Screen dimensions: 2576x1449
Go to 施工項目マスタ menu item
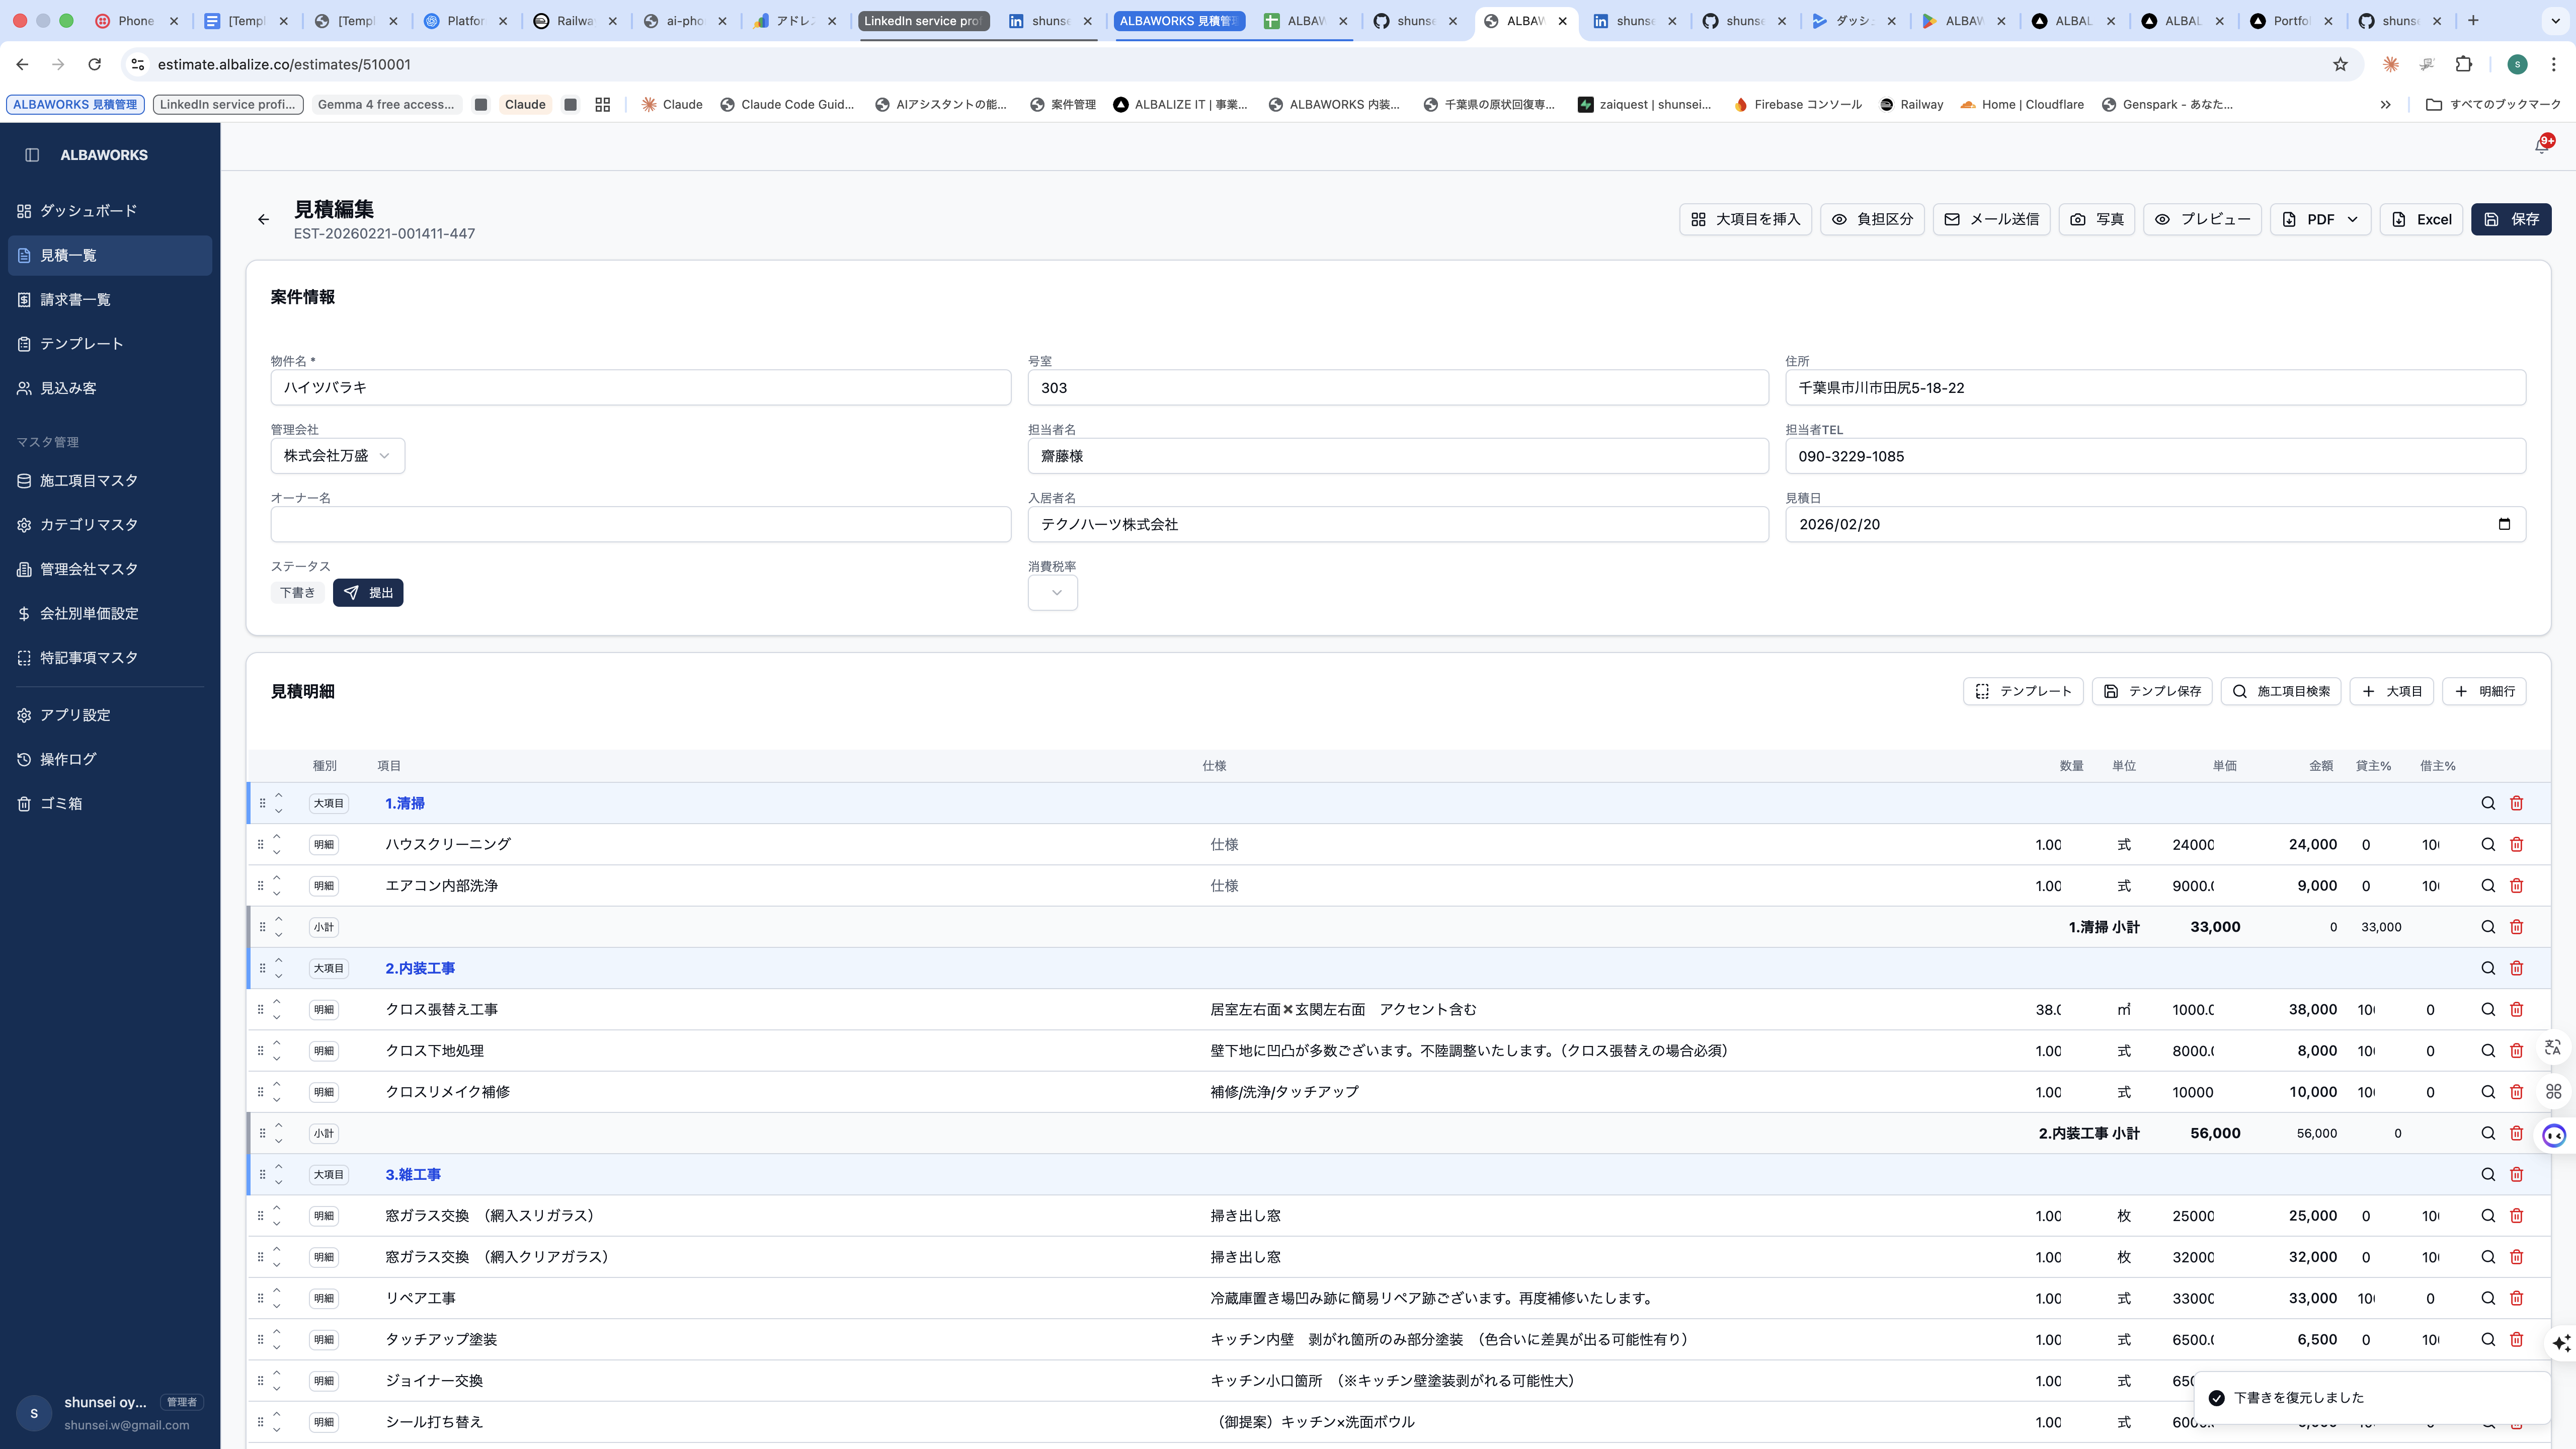pos(88,481)
